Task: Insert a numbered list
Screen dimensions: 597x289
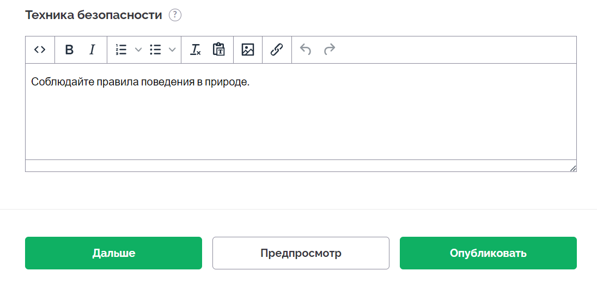Action: pos(121,50)
